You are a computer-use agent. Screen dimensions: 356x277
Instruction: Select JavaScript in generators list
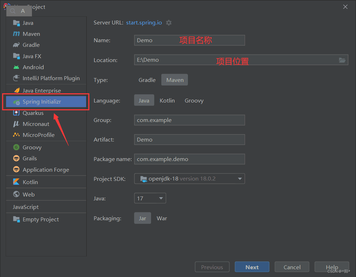coord(46,207)
